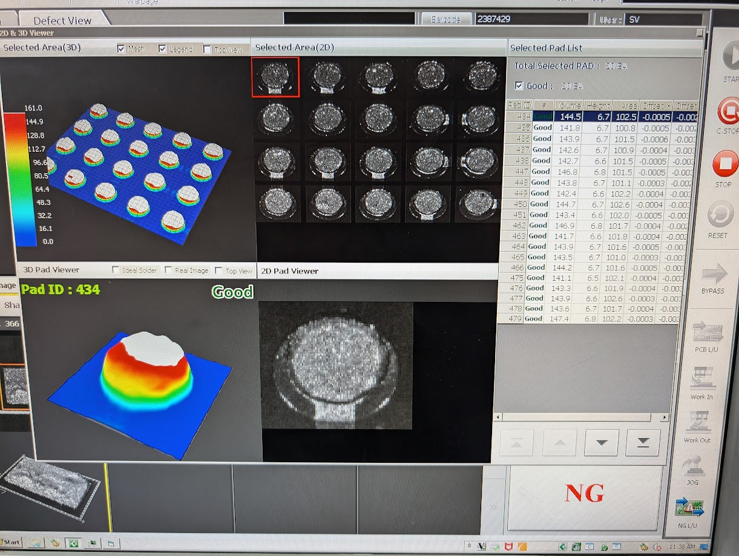Click the PCB L/U icon
739x556 pixels.
pyautogui.click(x=708, y=333)
